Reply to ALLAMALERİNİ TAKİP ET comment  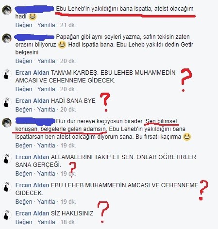tap(46, 174)
